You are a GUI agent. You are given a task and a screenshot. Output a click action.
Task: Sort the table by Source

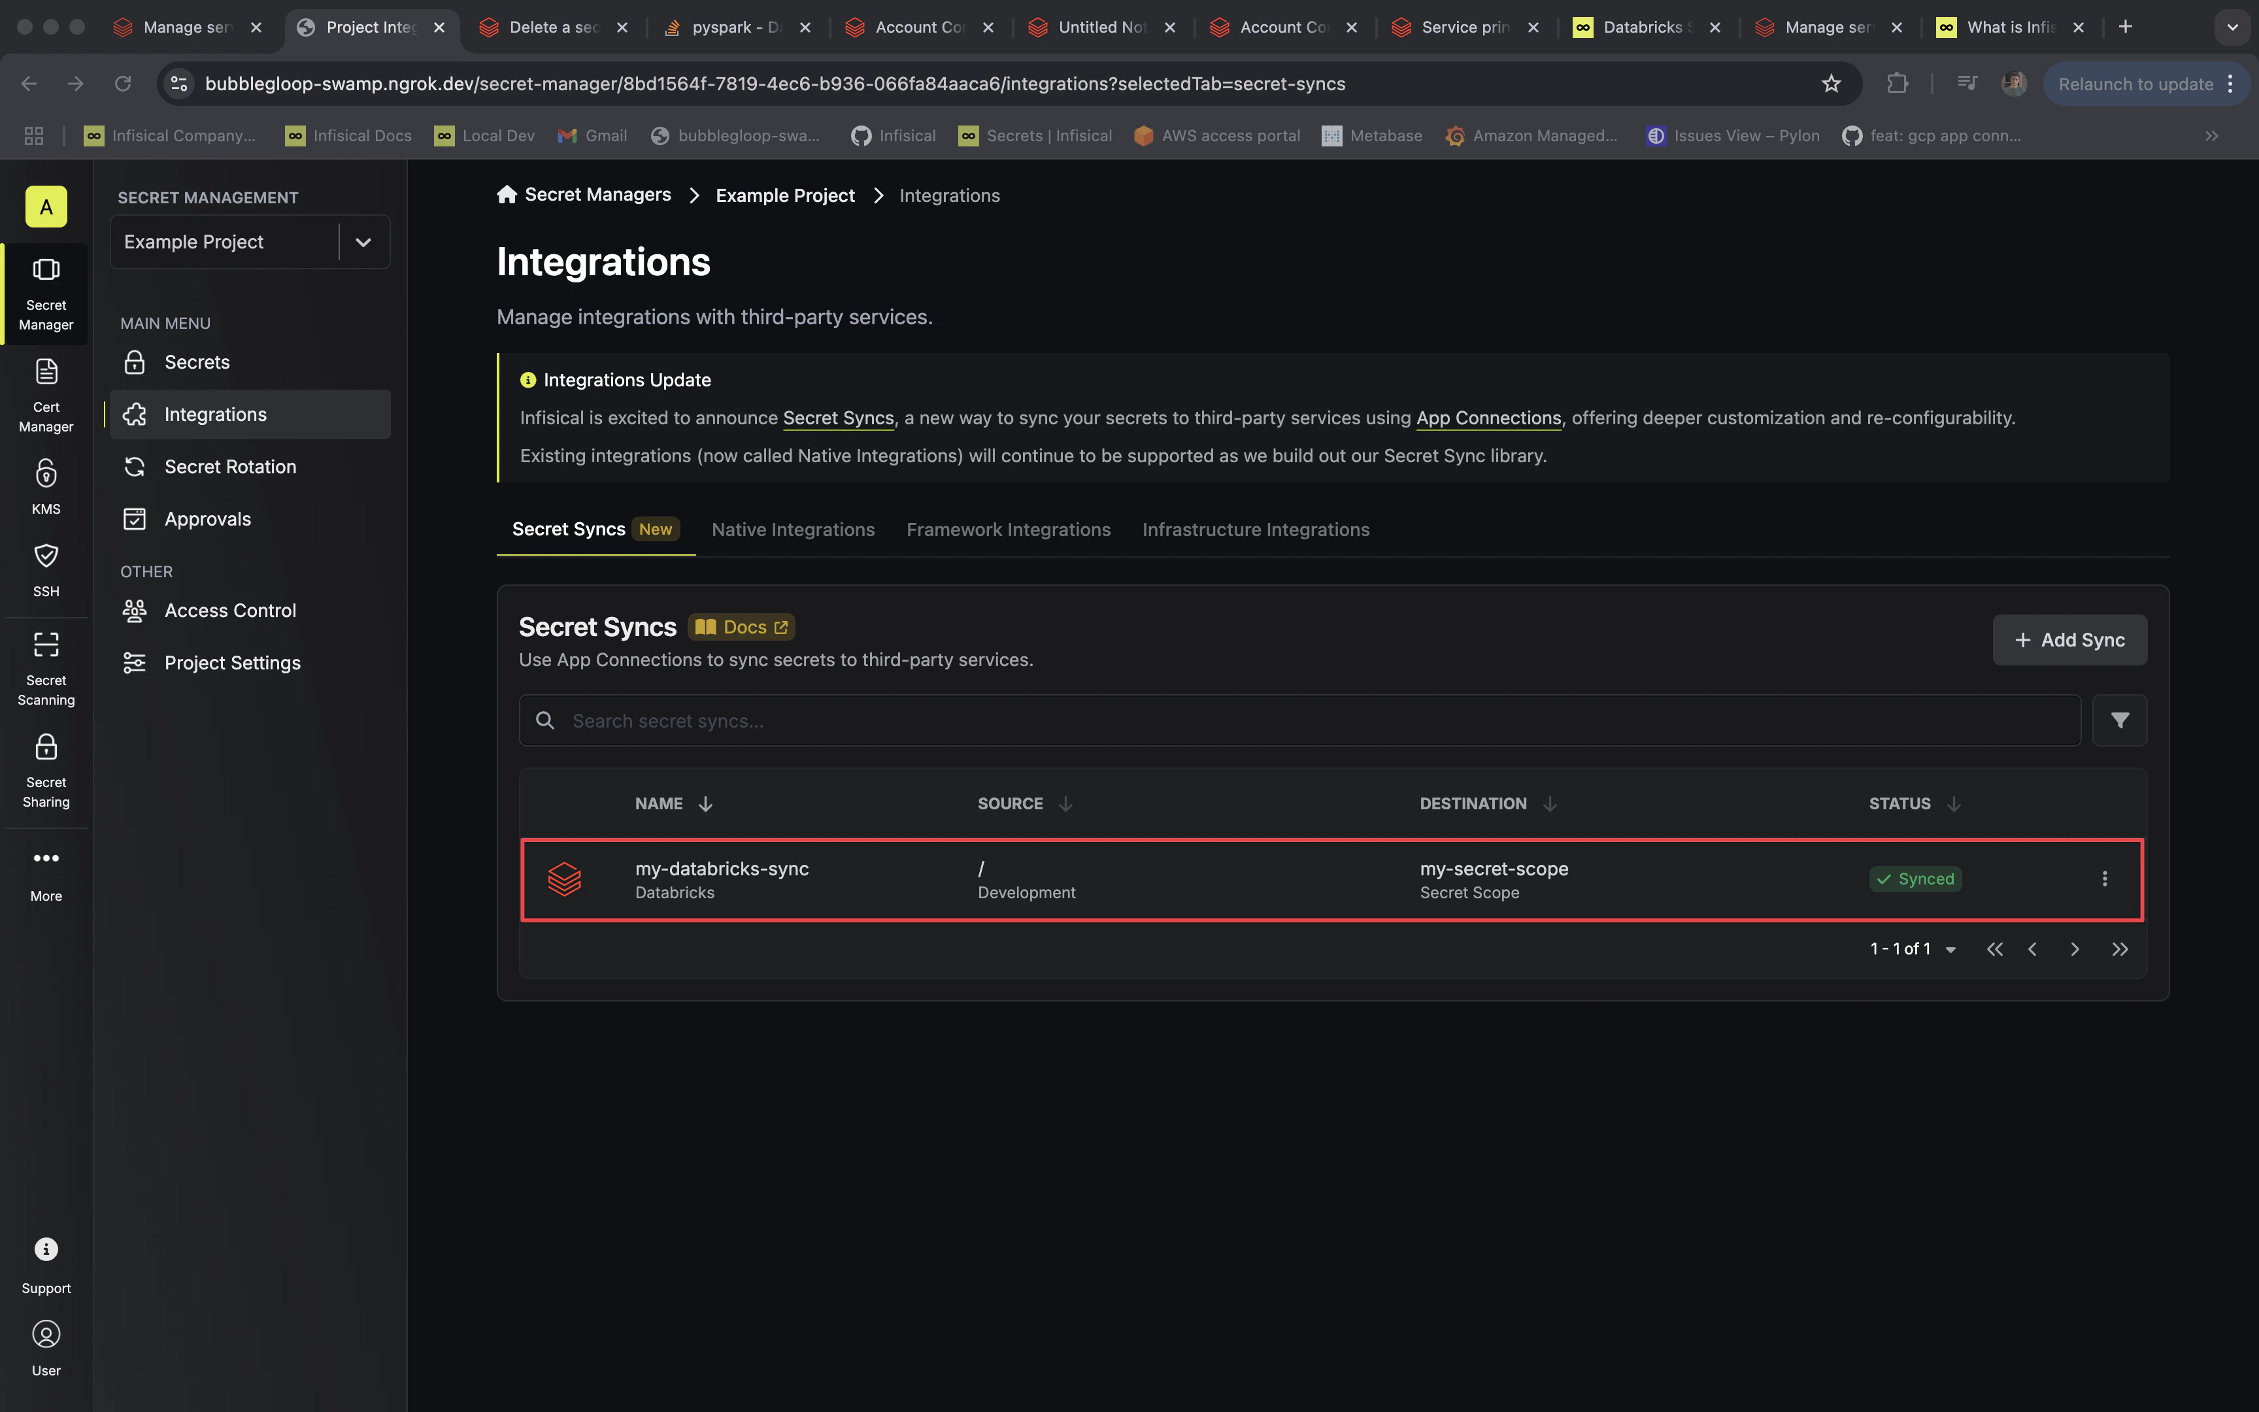pos(1025,803)
